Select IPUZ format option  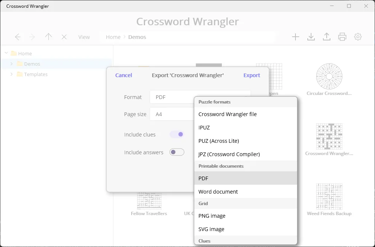tap(246, 128)
